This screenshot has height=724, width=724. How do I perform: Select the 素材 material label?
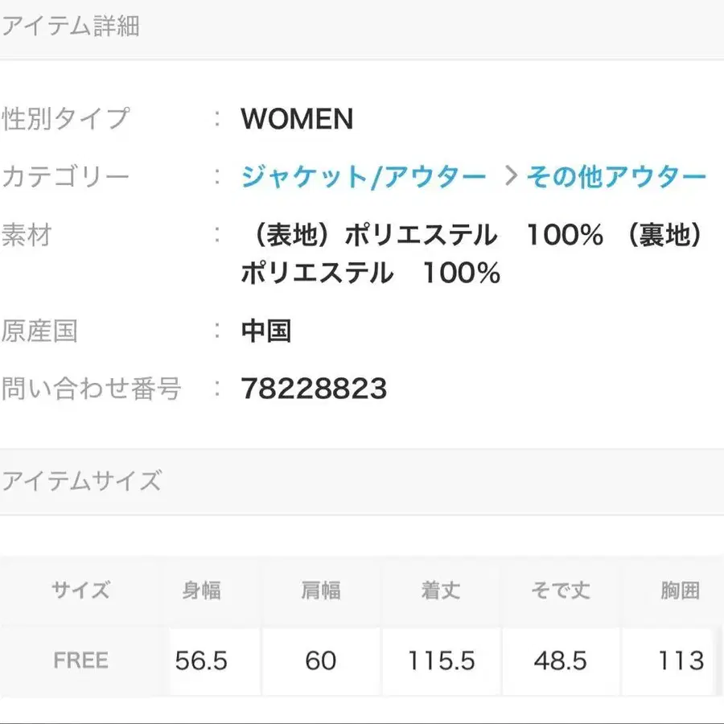26,235
